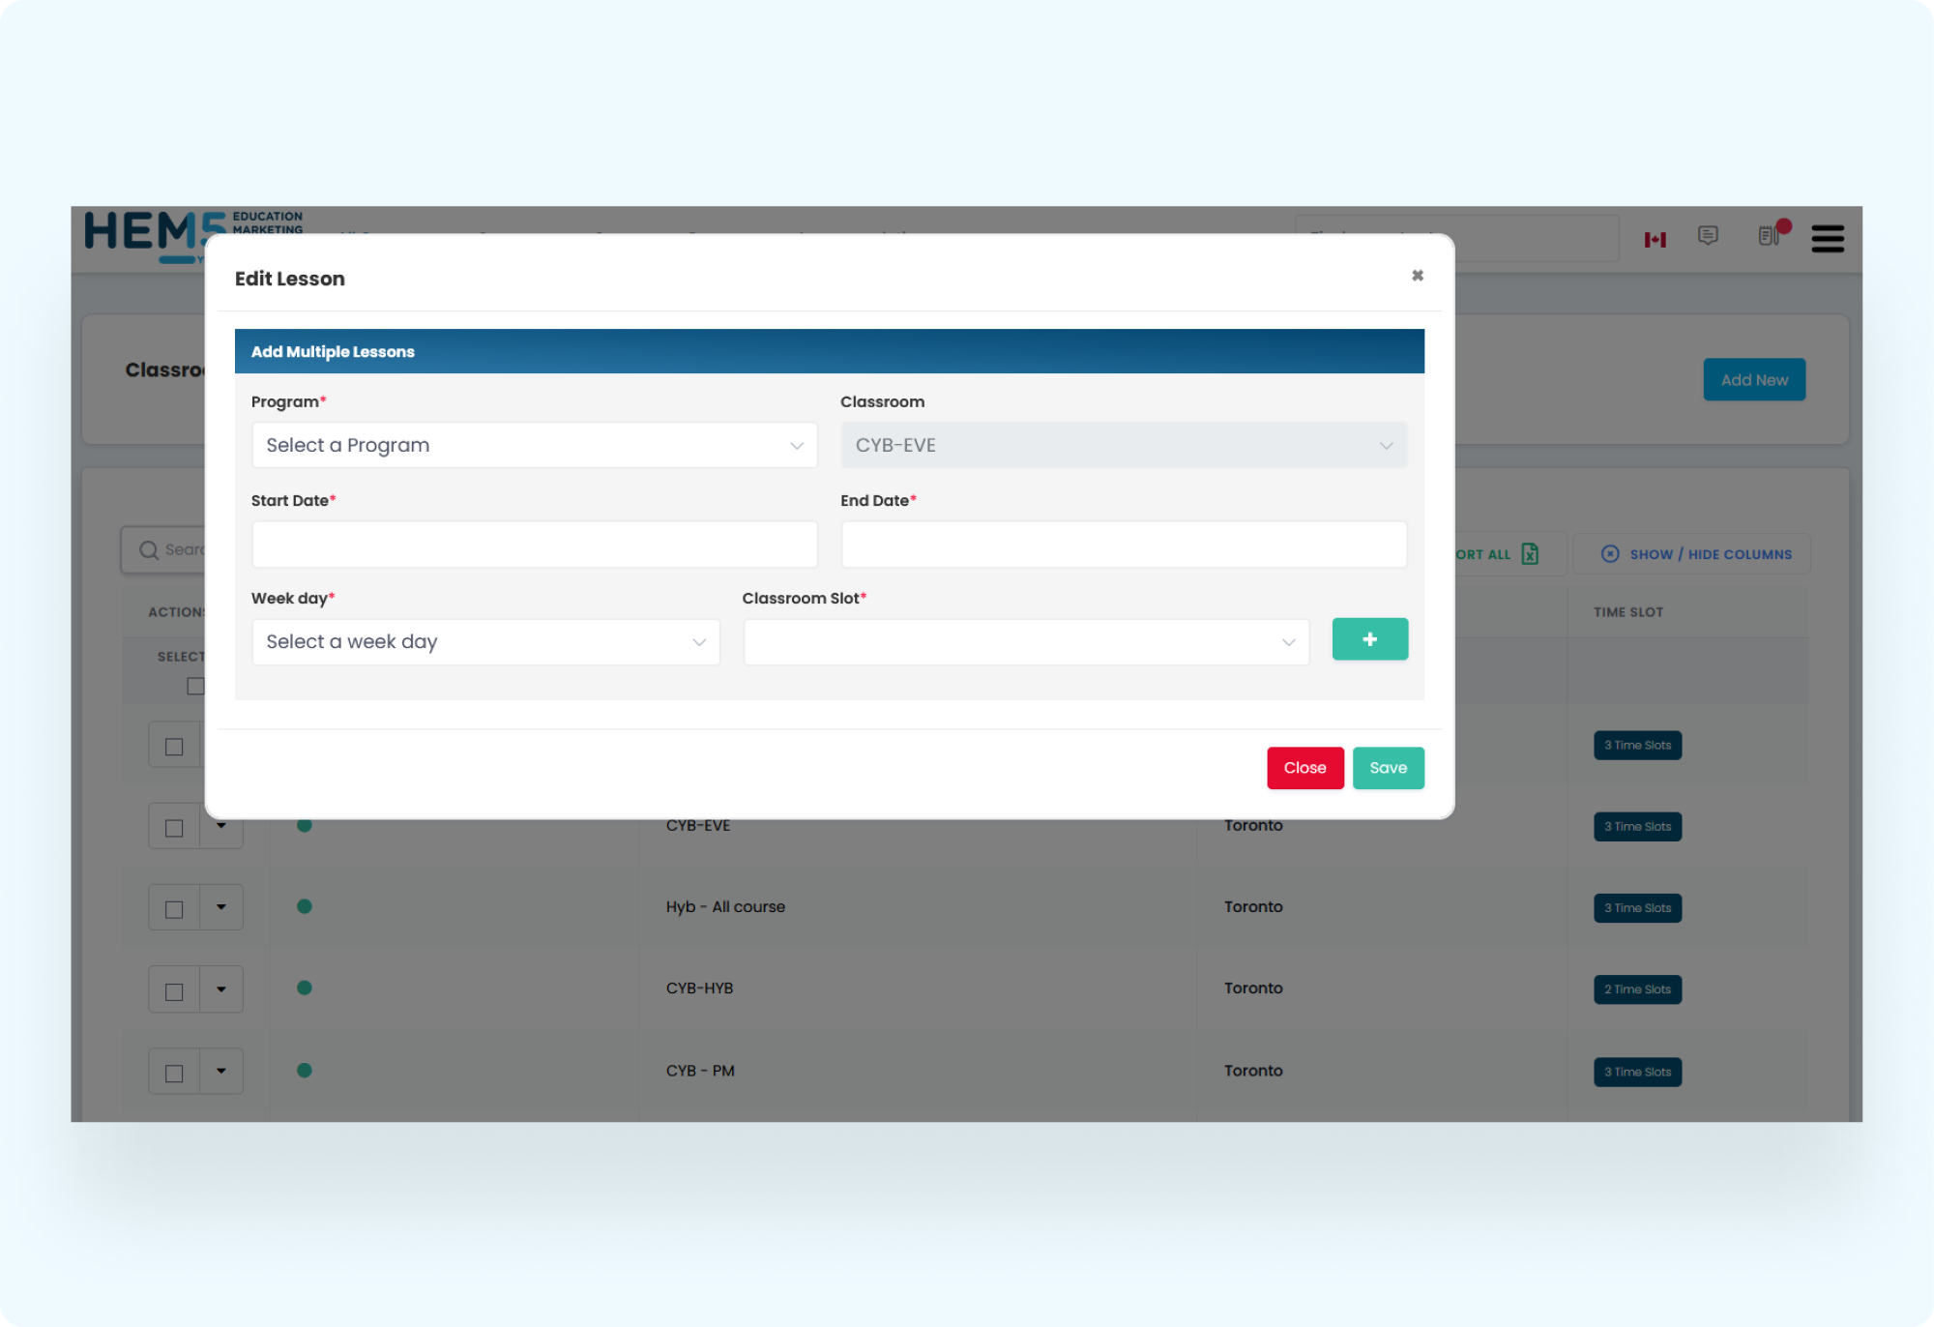
Task: Click the Add New button
Action: click(1753, 379)
